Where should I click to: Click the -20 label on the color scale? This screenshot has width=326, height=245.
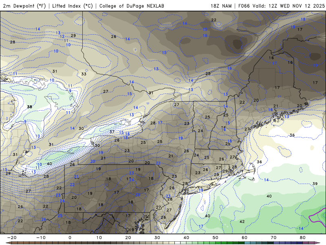coord(12,238)
